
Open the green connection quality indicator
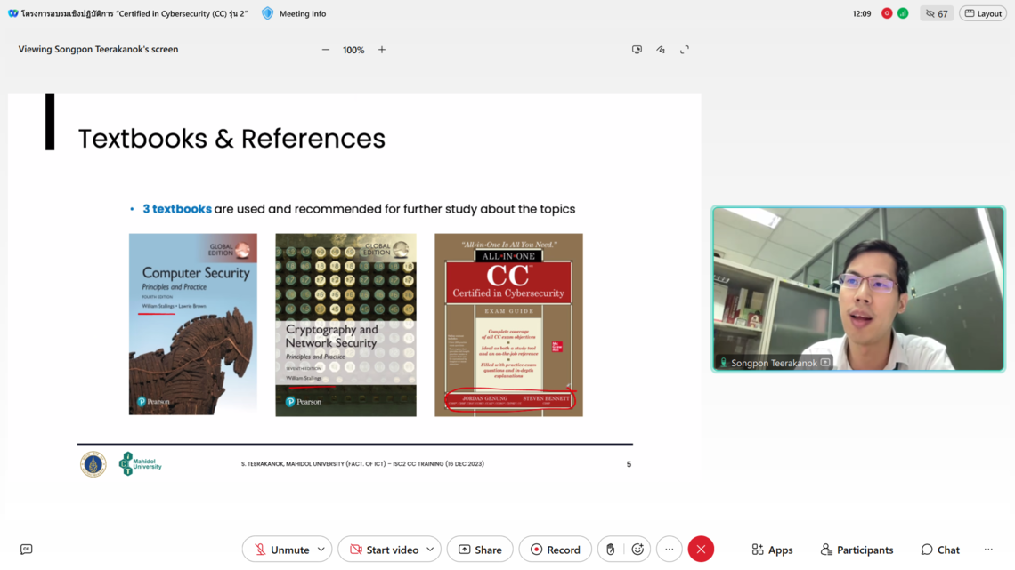[903, 13]
